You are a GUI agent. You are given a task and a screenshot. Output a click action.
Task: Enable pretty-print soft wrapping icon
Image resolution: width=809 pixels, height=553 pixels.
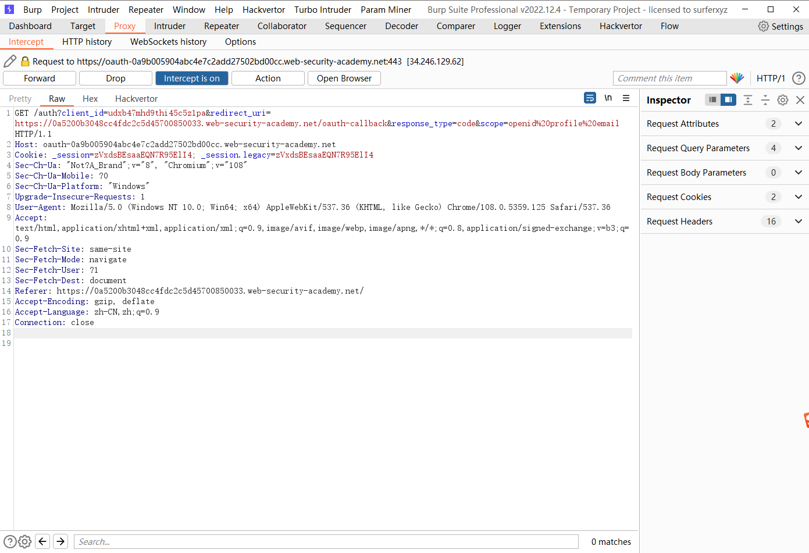coord(590,98)
